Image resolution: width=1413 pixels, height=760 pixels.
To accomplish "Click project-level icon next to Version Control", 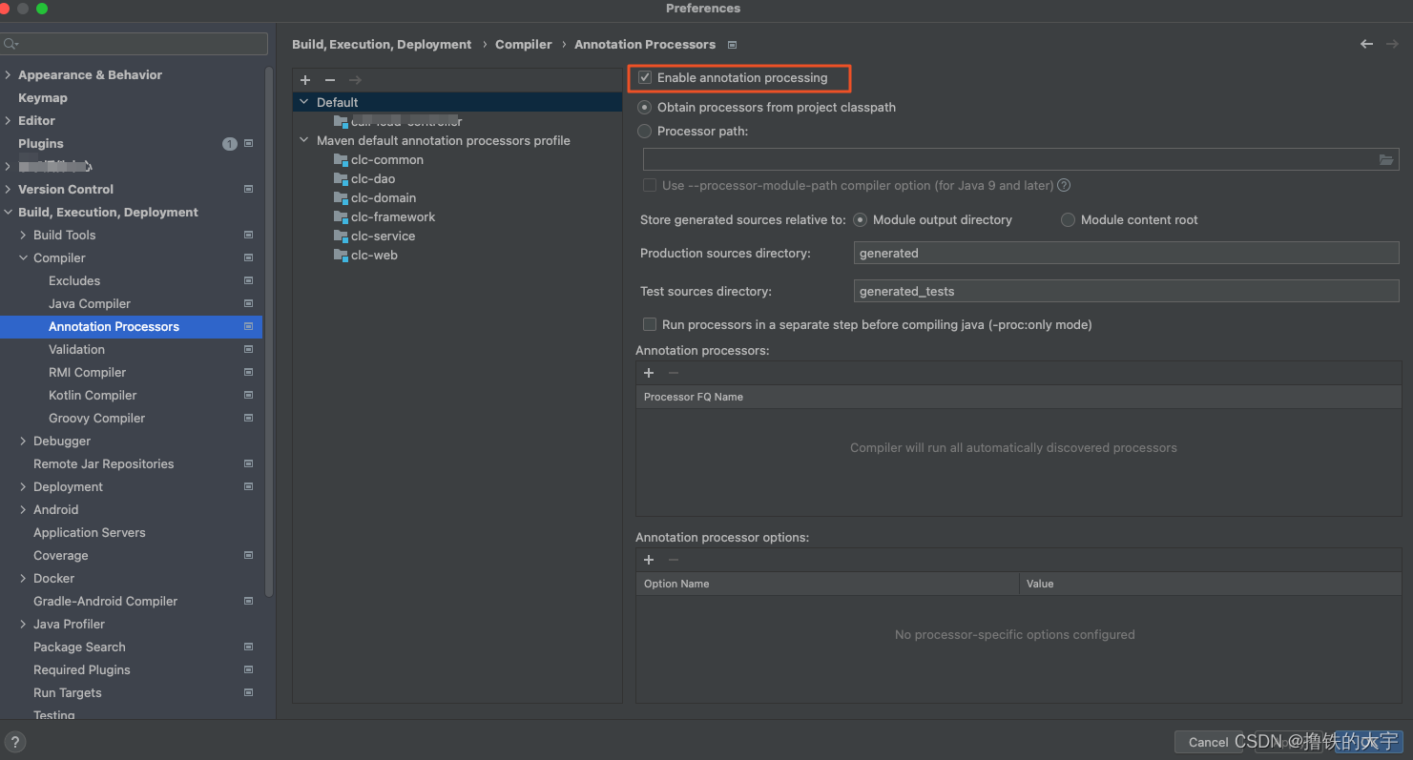I will coord(248,189).
